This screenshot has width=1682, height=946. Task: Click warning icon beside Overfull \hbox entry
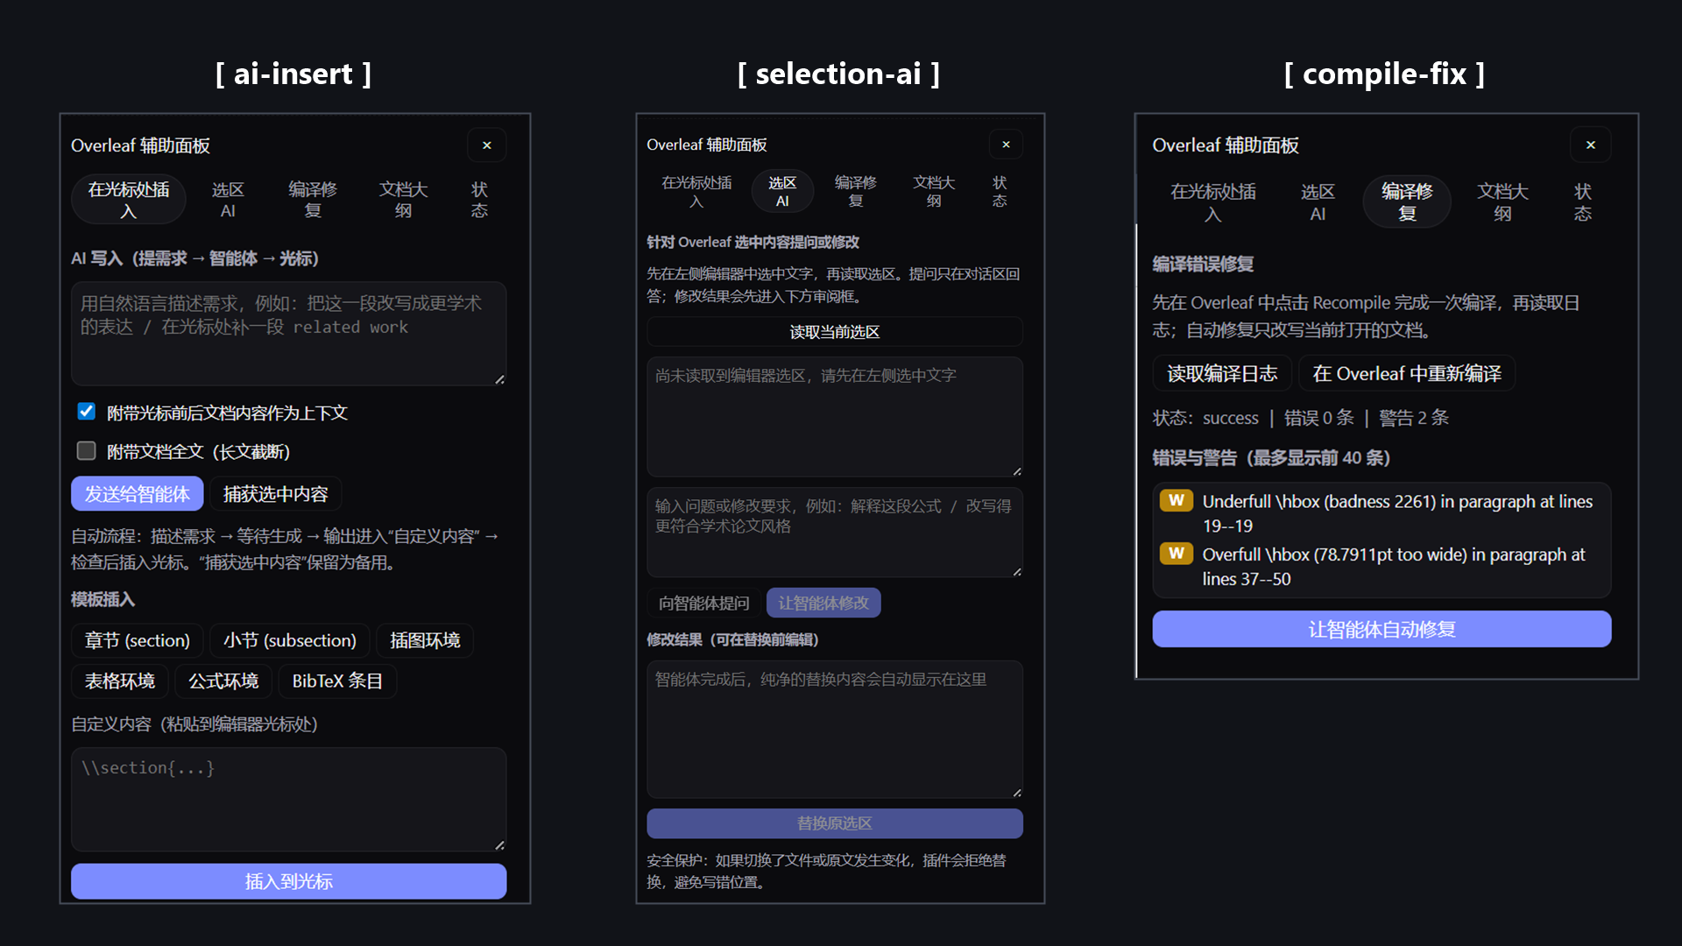coord(1177,553)
